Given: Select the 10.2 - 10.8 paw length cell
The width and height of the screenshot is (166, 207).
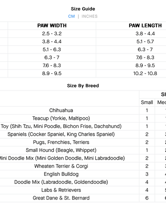Looking at the screenshot, I should tap(145, 73).
